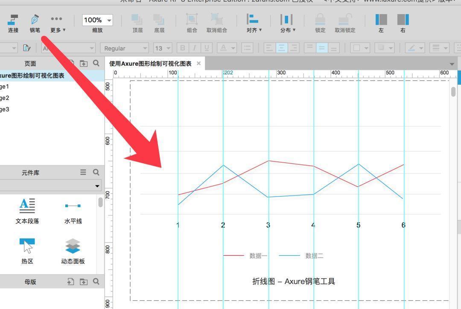This screenshot has width=461, height=309.
Task: Click the 锁定 lock icon
Action: pos(320,23)
